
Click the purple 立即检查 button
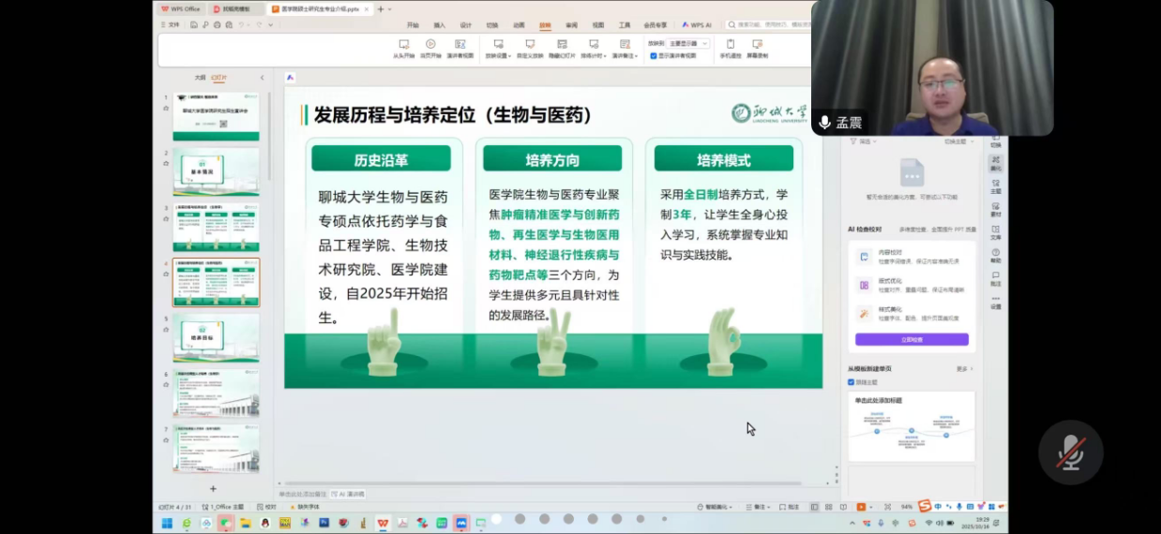[911, 339]
